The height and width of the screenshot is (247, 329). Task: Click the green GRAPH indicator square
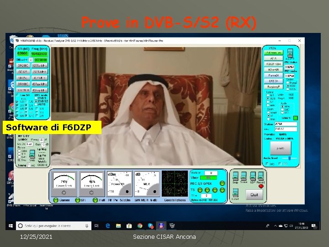coord(296,118)
